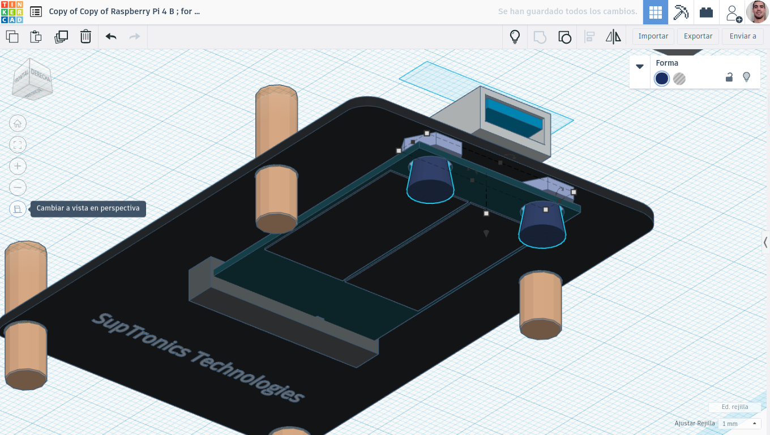Hide selected shape with Forma lightbulb
The image size is (770, 435).
coord(746,77)
